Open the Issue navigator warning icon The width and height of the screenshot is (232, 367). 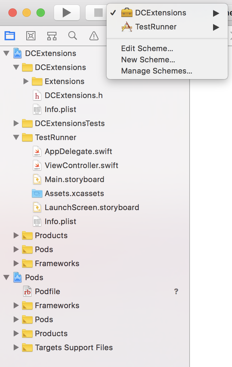pos(94,36)
